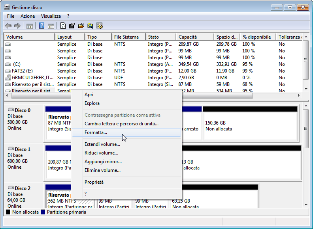313x229 pixels.
Task: Open the File menu
Action: tap(11, 16)
